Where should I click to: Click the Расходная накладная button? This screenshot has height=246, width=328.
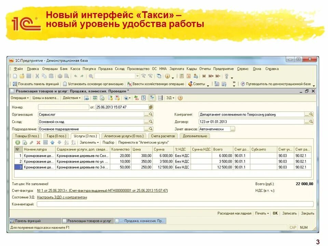tap(234, 213)
